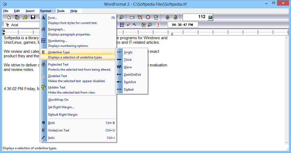Click the JAN 1 calendar icon
Screen dimensions: 291x153
156,17
